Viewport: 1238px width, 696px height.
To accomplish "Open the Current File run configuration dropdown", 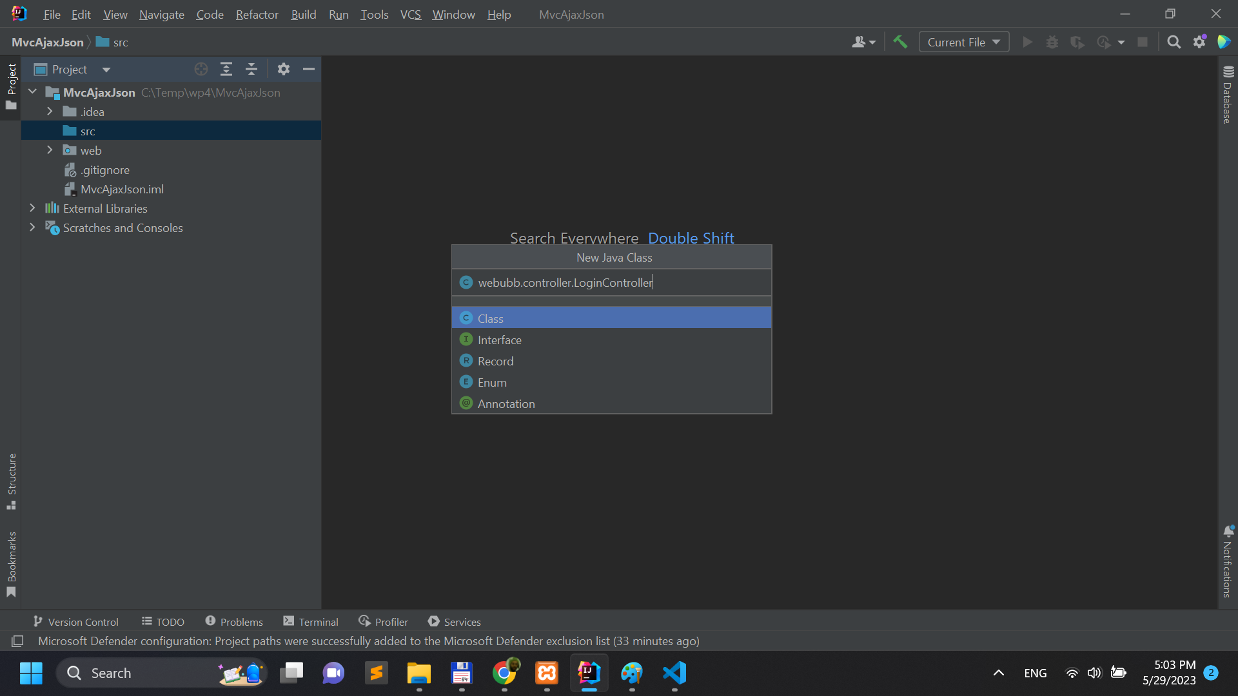I will click(x=964, y=42).
